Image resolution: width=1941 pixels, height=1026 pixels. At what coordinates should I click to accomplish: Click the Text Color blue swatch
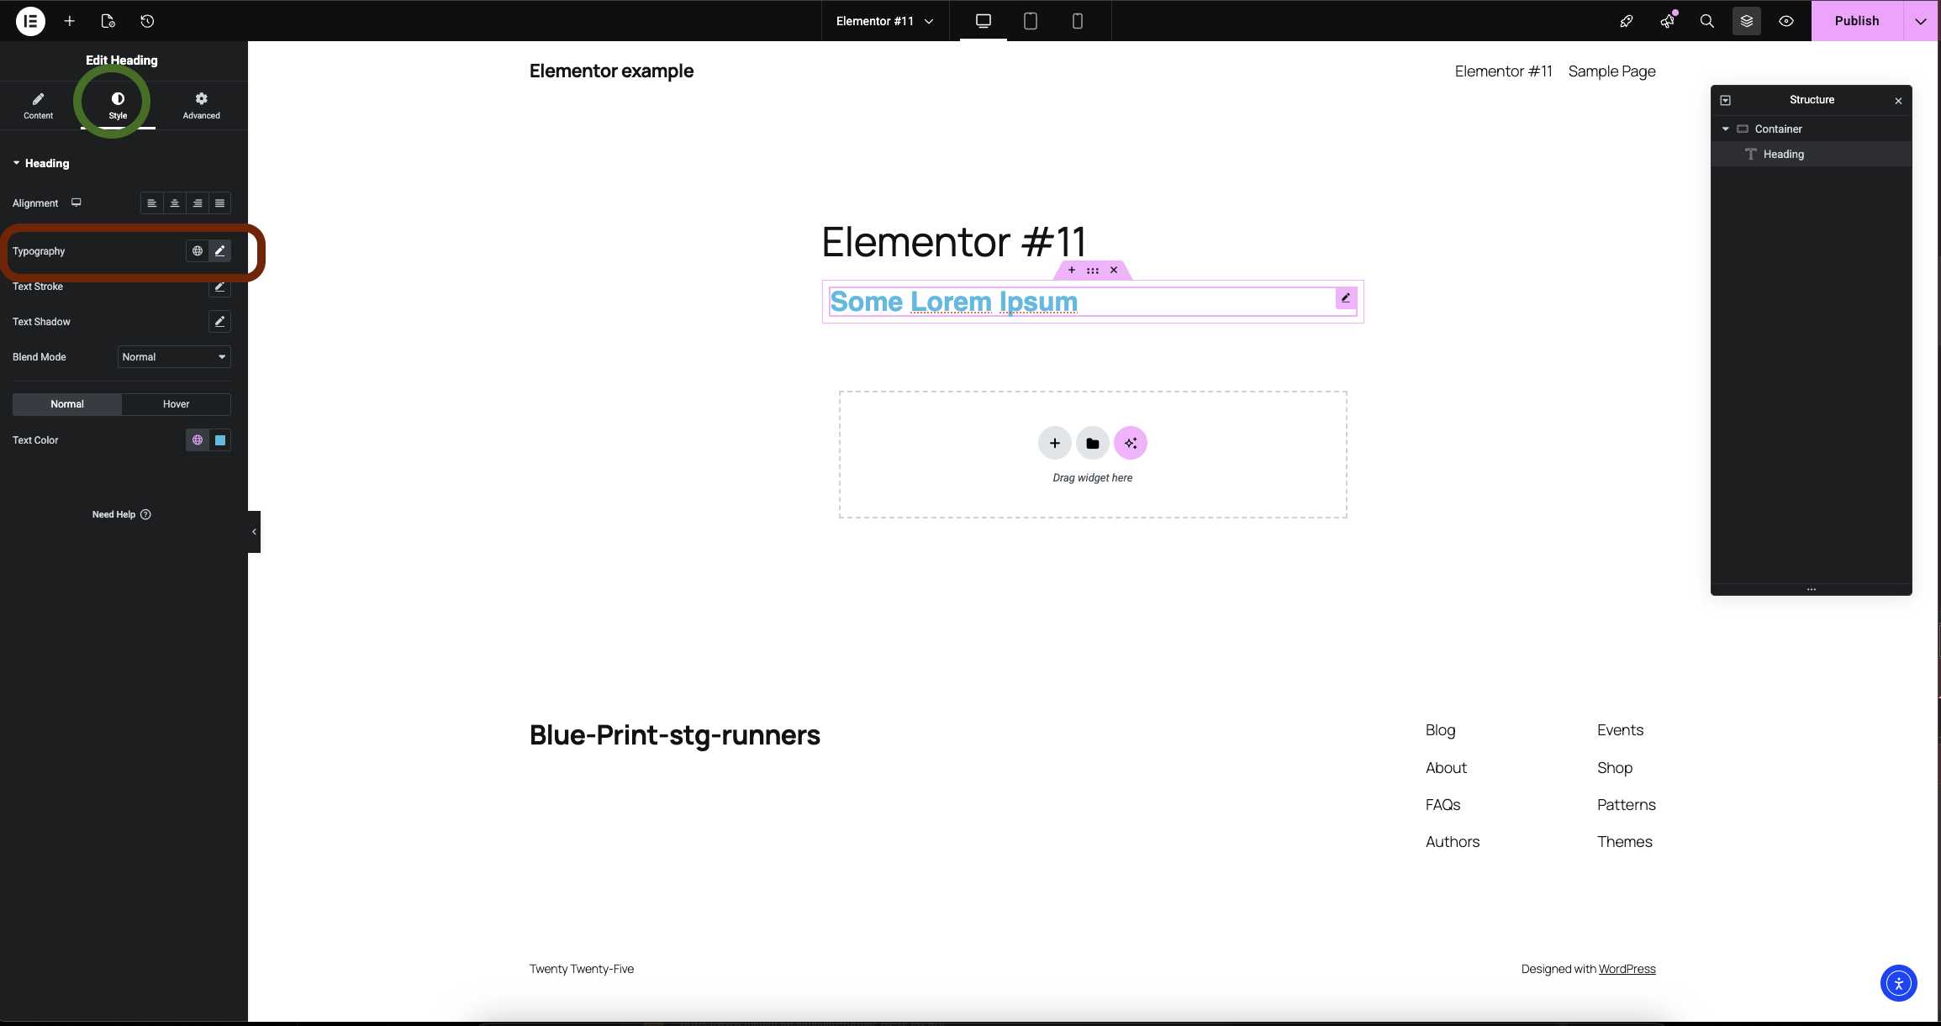pos(220,440)
